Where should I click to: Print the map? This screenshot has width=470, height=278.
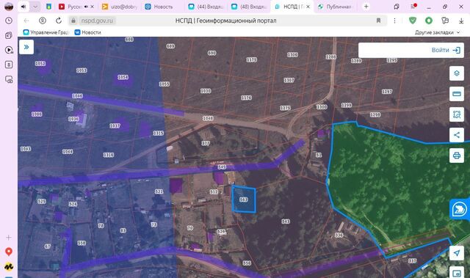457,156
